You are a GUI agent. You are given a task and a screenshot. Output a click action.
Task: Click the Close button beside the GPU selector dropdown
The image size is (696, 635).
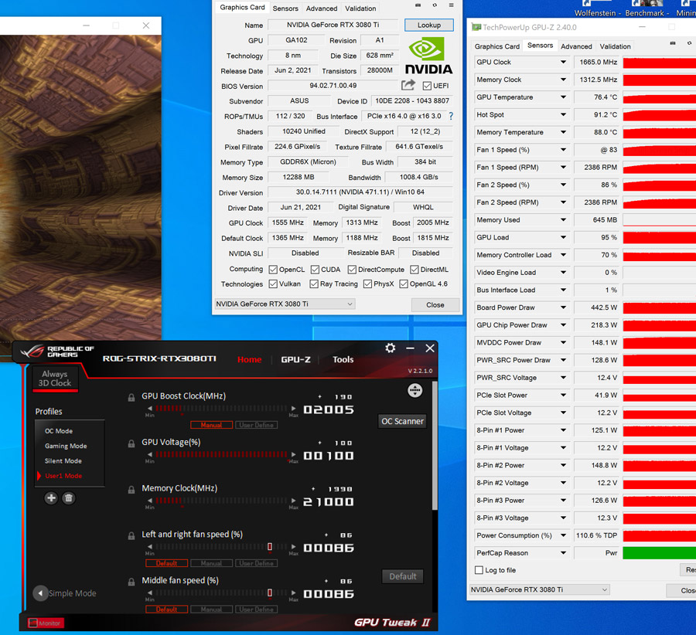[x=435, y=305]
